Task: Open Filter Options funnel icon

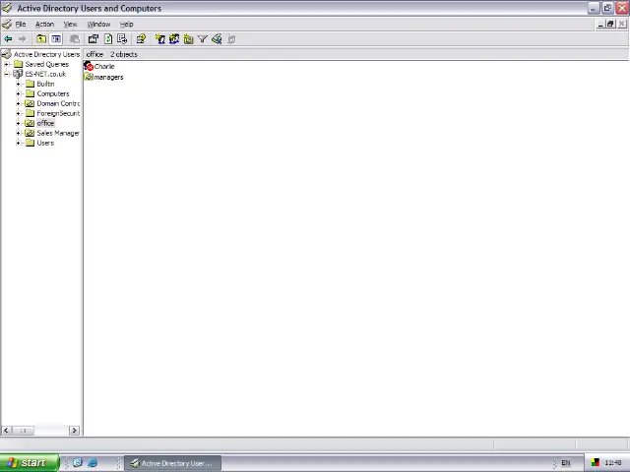Action: point(203,39)
